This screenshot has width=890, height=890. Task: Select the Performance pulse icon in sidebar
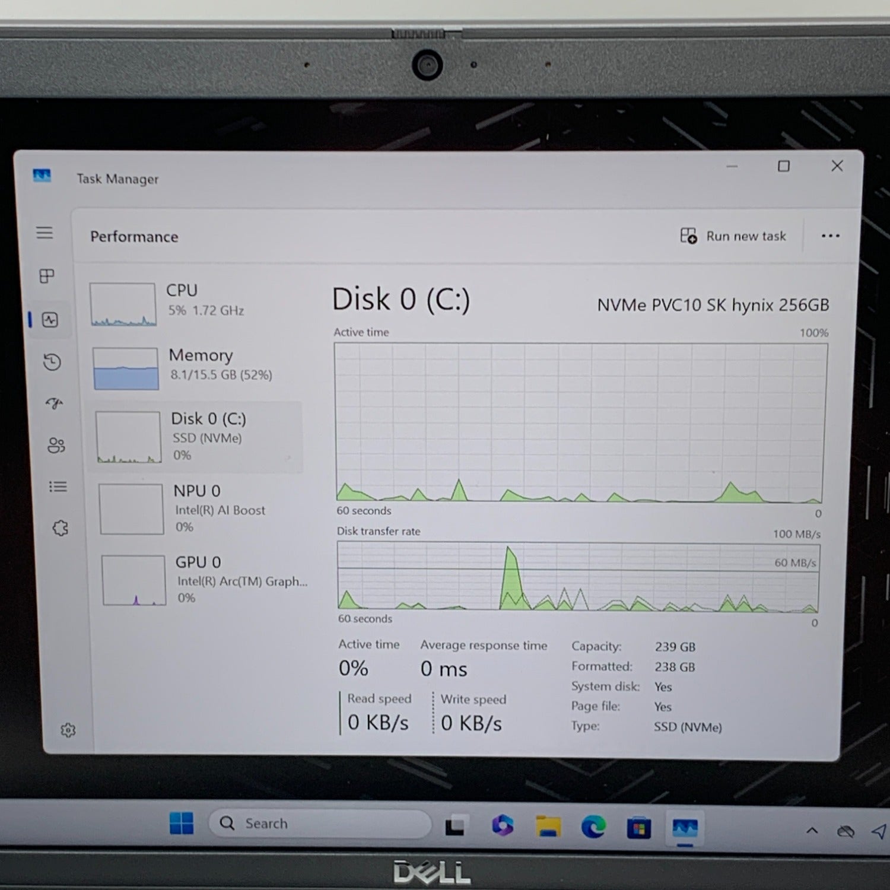tap(50, 320)
